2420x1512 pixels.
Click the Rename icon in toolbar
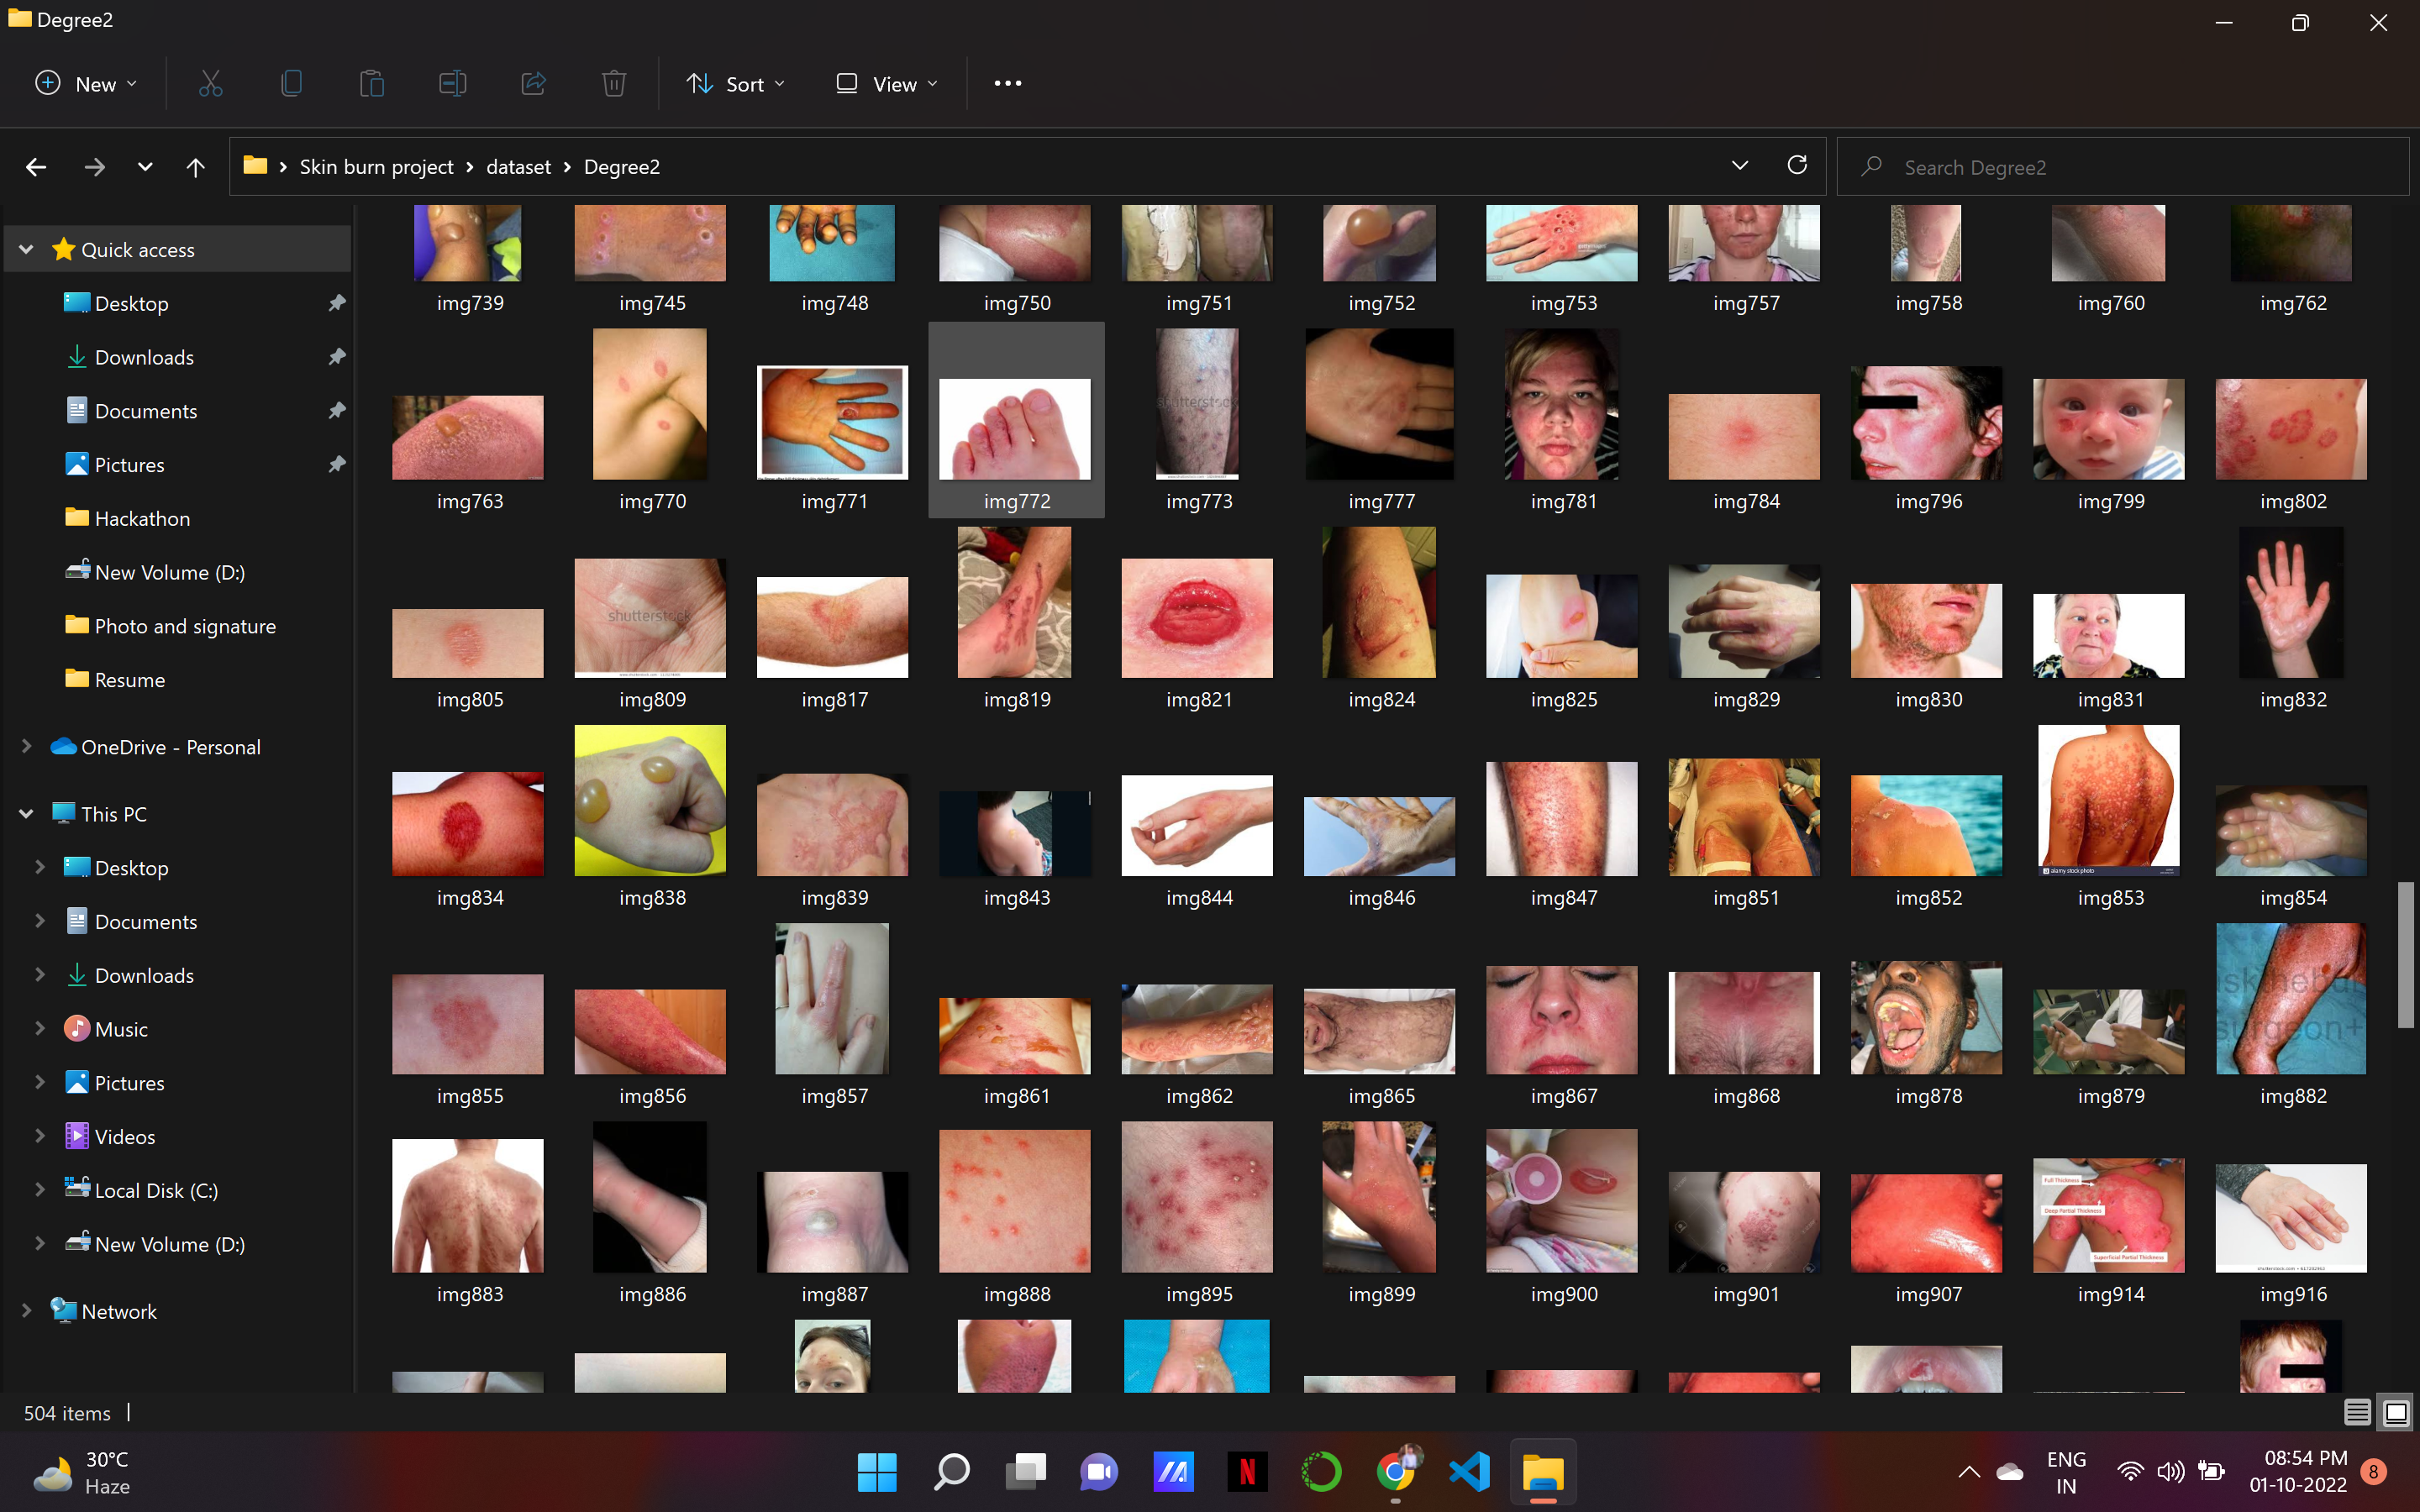[452, 84]
